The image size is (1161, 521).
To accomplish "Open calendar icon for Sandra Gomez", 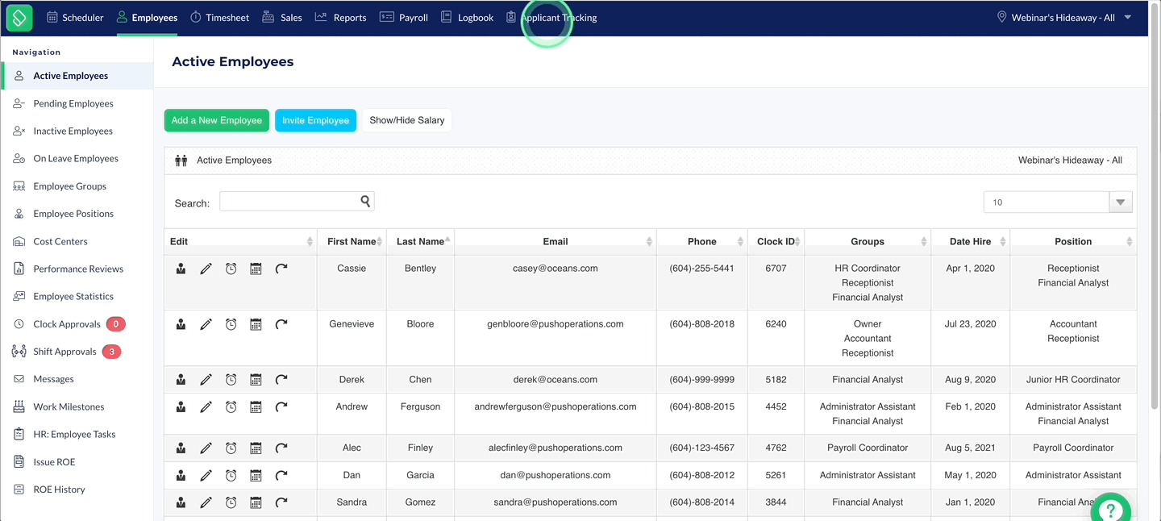I will click(256, 502).
